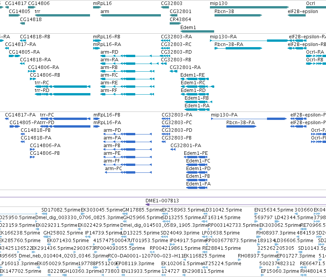
Task: Select the trr-RC transcript
Action: point(62,87)
